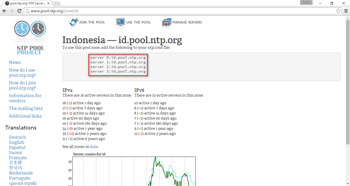Click the scrollbar up arrow

tap(348, 18)
